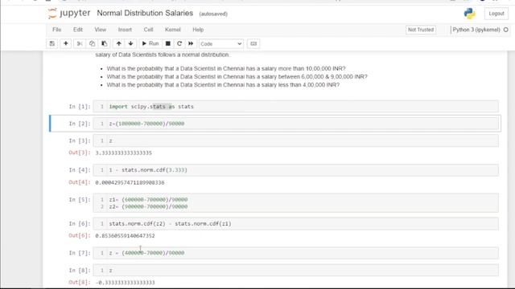Click the In [1]: prompt label
The image size is (515, 289).
pos(80,107)
